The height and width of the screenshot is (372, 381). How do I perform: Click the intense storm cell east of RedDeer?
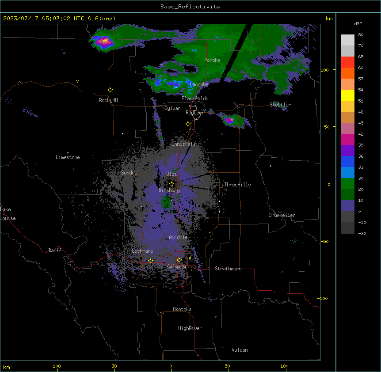click(x=229, y=120)
